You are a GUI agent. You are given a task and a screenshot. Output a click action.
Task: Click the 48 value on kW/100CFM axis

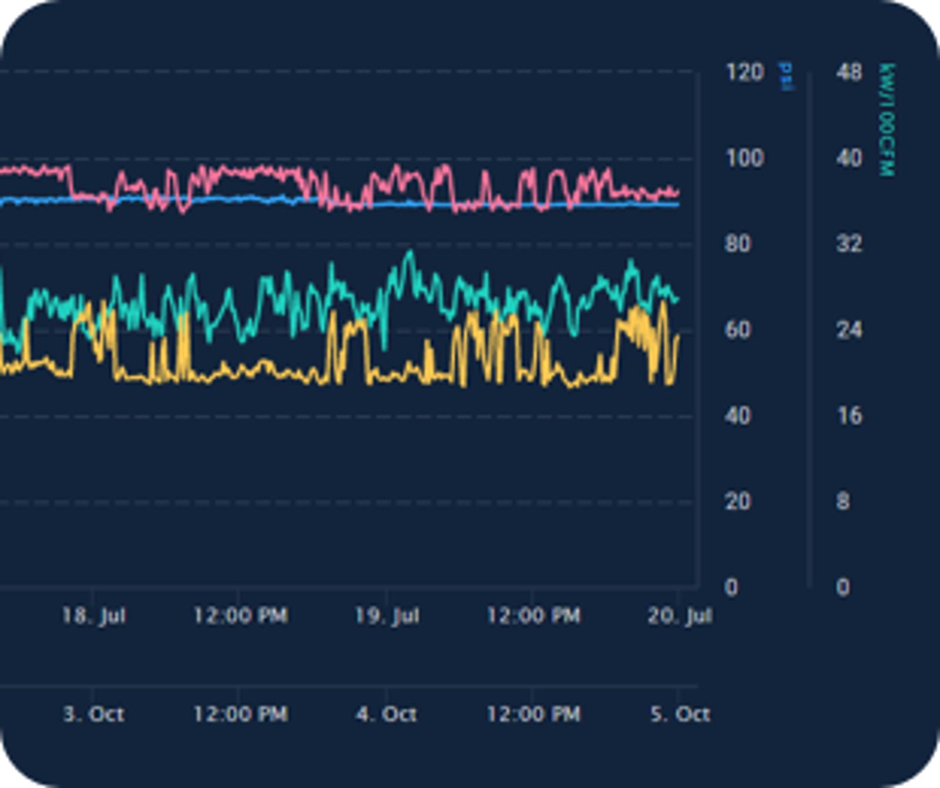849,72
